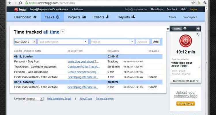Click the wifi signal icon in timer widget
Image resolution: width=216 pixels, height=115 pixels.
pos(185,28)
